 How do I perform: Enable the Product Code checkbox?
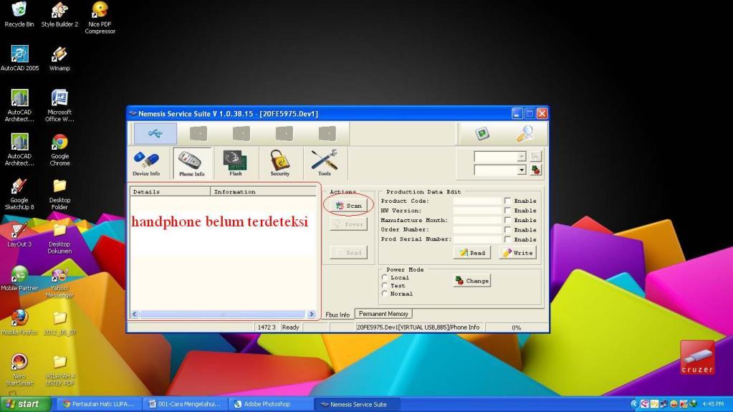point(507,201)
